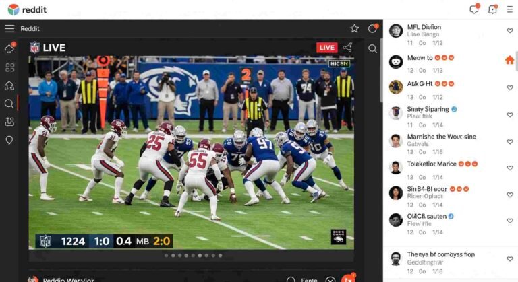Open the notifications bell sidebar item
518x282 pixels.
tap(9, 48)
